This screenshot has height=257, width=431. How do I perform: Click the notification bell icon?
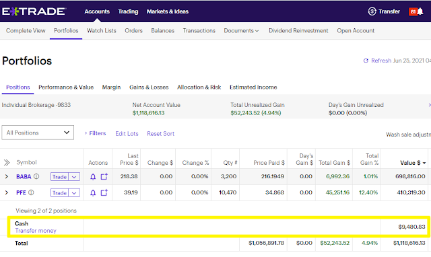click(x=420, y=11)
